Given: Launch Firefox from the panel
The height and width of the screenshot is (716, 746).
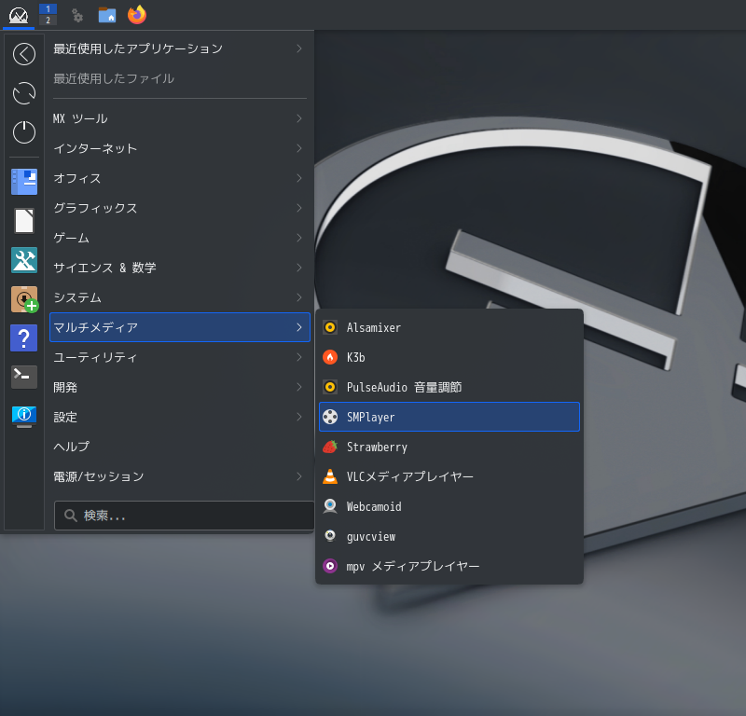Looking at the screenshot, I should (137, 15).
